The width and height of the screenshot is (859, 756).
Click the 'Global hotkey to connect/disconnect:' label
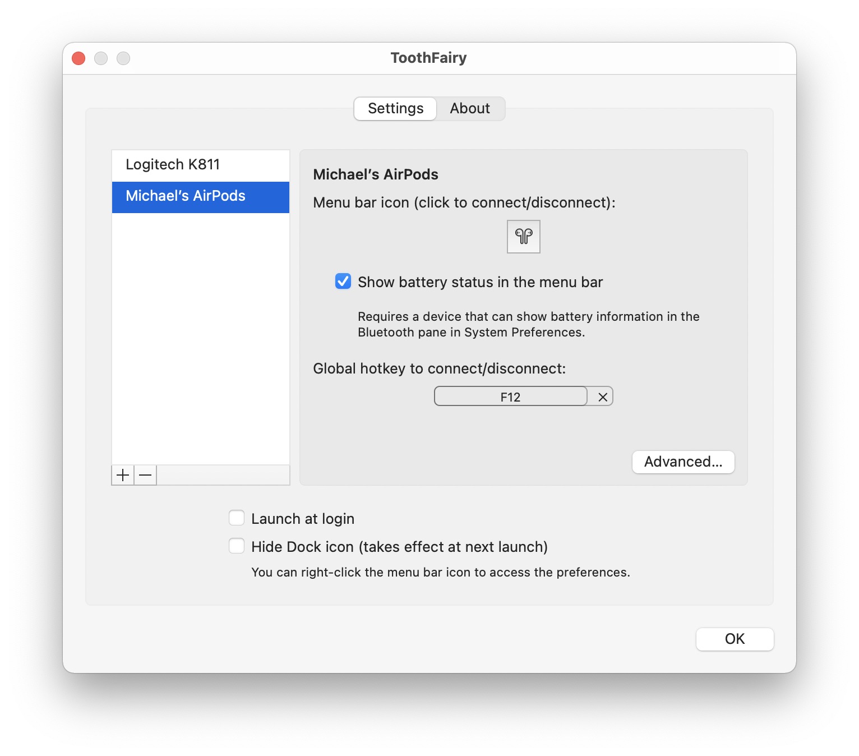[439, 368]
